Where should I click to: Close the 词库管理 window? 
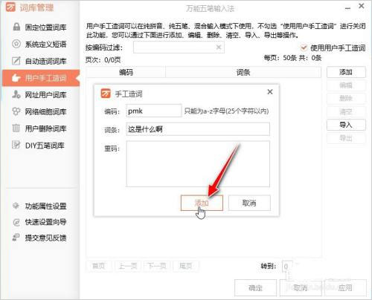coord(362,6)
